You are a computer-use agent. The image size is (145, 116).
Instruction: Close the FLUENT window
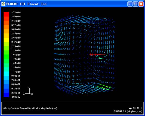pyautogui.click(x=141, y=4)
